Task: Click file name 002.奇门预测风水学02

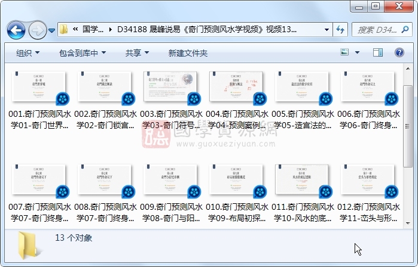Action: pos(106,120)
